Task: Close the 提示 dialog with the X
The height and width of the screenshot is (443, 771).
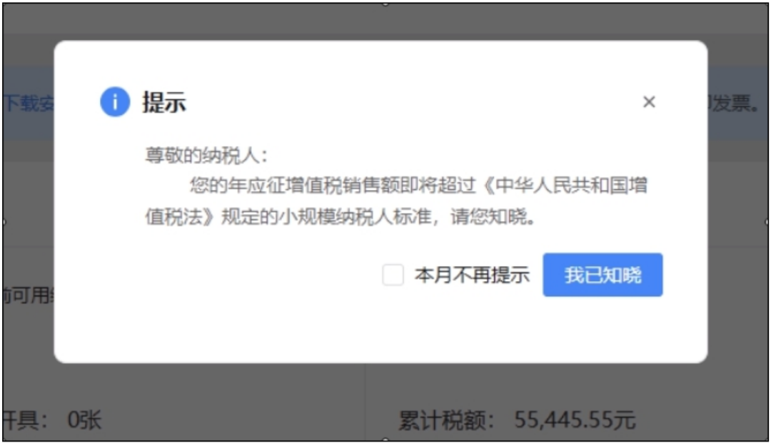Action: [649, 102]
